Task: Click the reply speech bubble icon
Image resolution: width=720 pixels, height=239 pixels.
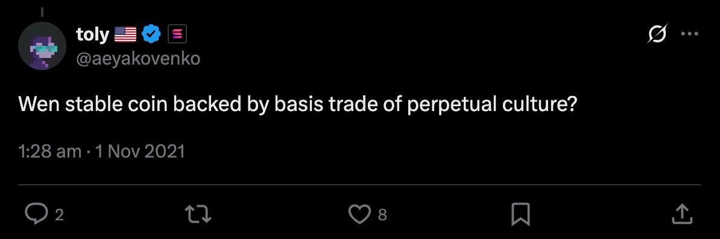Action: coord(36,214)
